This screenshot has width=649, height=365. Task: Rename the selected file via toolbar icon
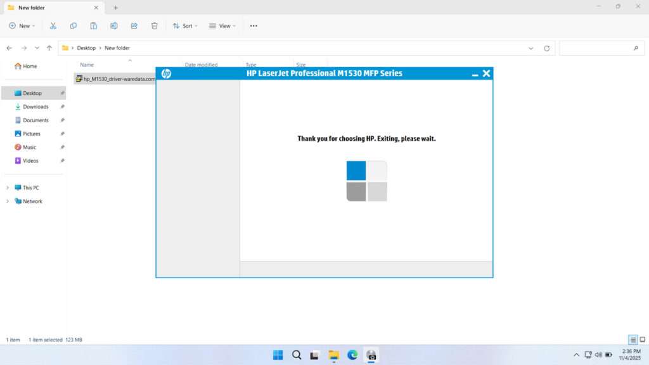click(x=114, y=25)
